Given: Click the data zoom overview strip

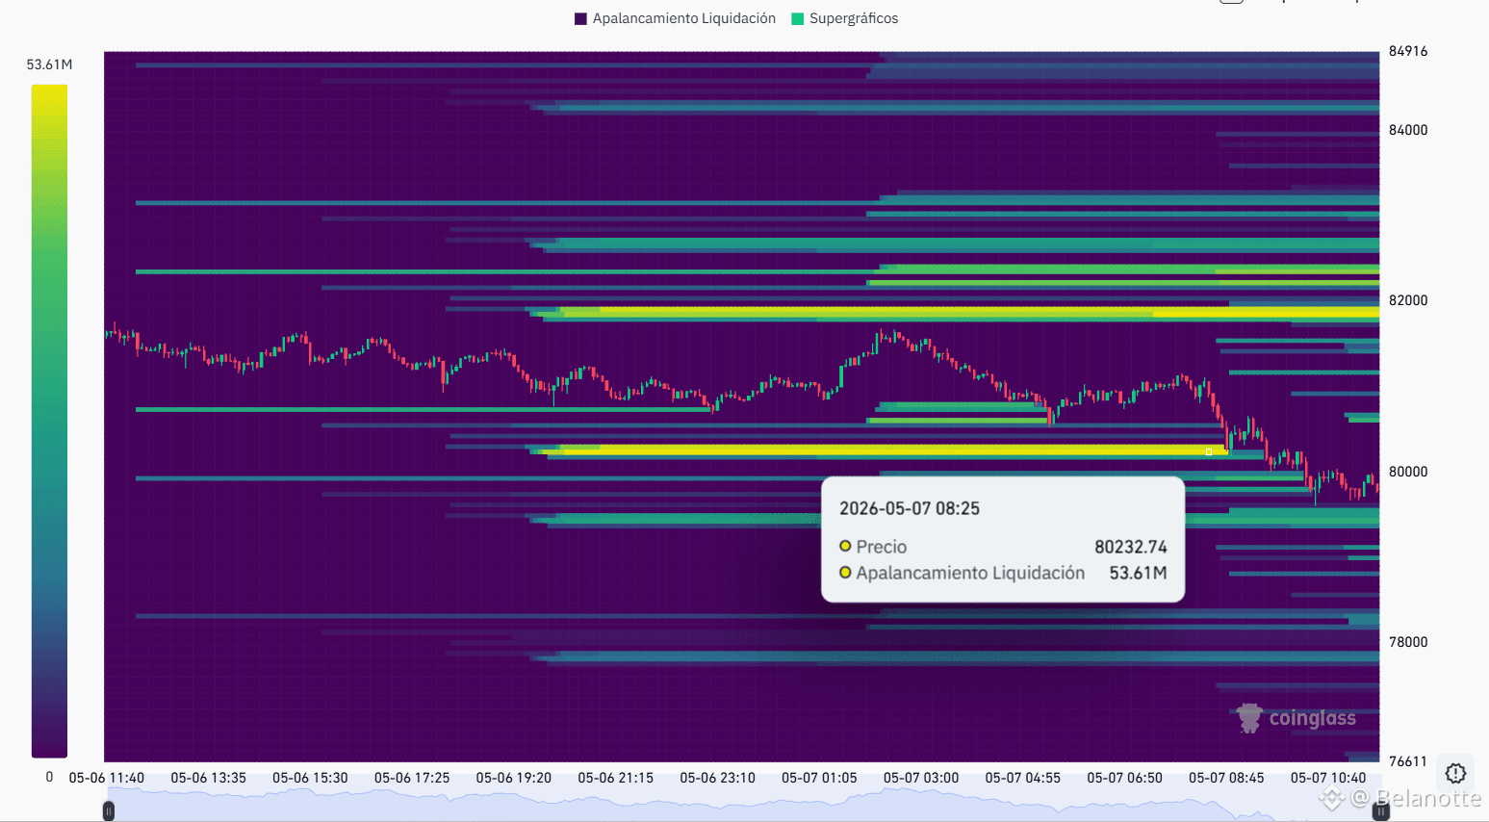Looking at the screenshot, I should coord(744,805).
